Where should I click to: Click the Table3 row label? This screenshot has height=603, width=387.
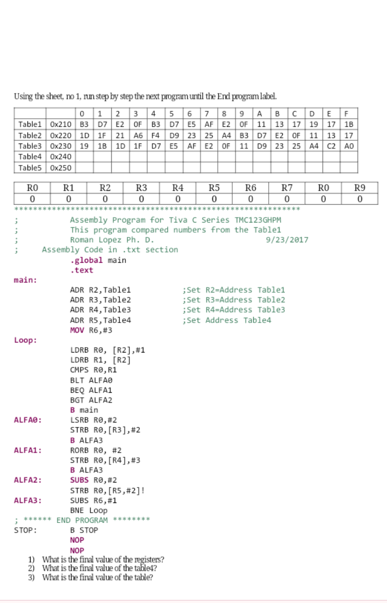pos(30,146)
